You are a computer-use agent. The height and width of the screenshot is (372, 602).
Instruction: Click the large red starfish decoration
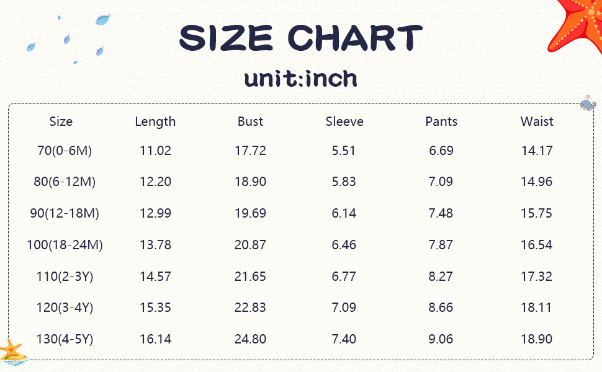coord(578,26)
